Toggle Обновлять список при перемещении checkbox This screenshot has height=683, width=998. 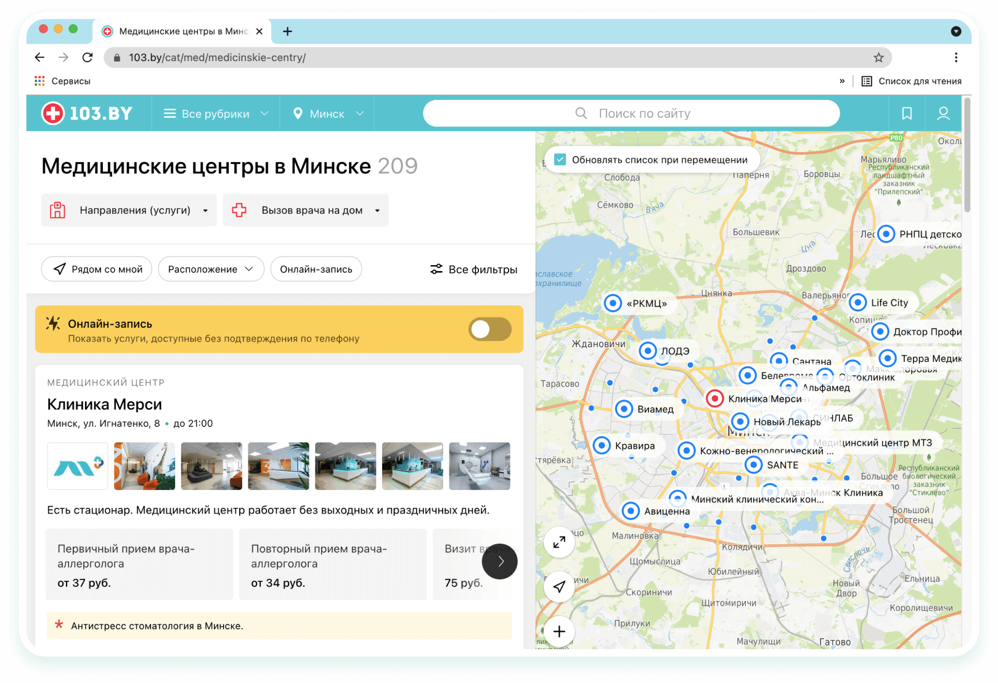click(x=560, y=160)
